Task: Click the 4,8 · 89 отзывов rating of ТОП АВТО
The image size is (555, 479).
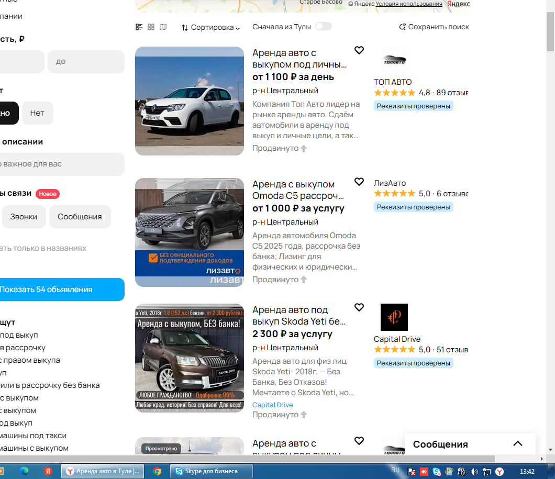Action: pos(421,93)
